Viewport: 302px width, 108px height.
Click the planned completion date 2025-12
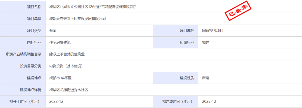tap(209, 102)
